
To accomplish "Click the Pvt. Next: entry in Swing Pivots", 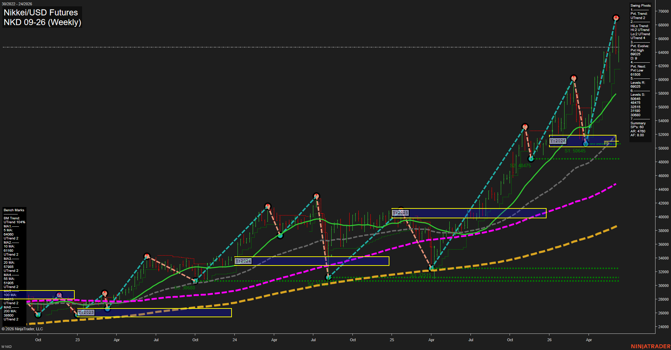I will [638, 67].
